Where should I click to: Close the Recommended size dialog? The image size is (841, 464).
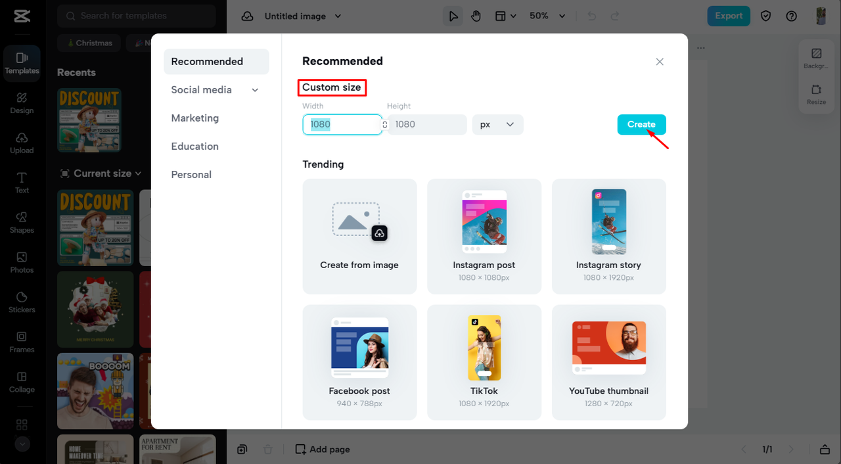tap(660, 62)
